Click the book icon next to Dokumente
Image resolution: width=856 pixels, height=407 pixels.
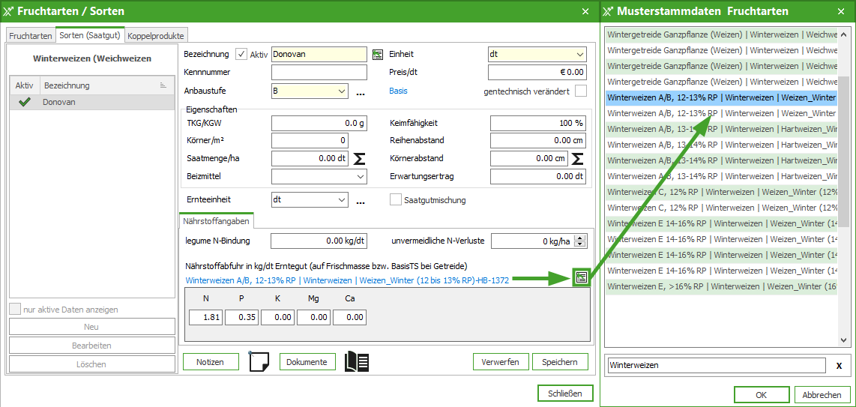[357, 362]
